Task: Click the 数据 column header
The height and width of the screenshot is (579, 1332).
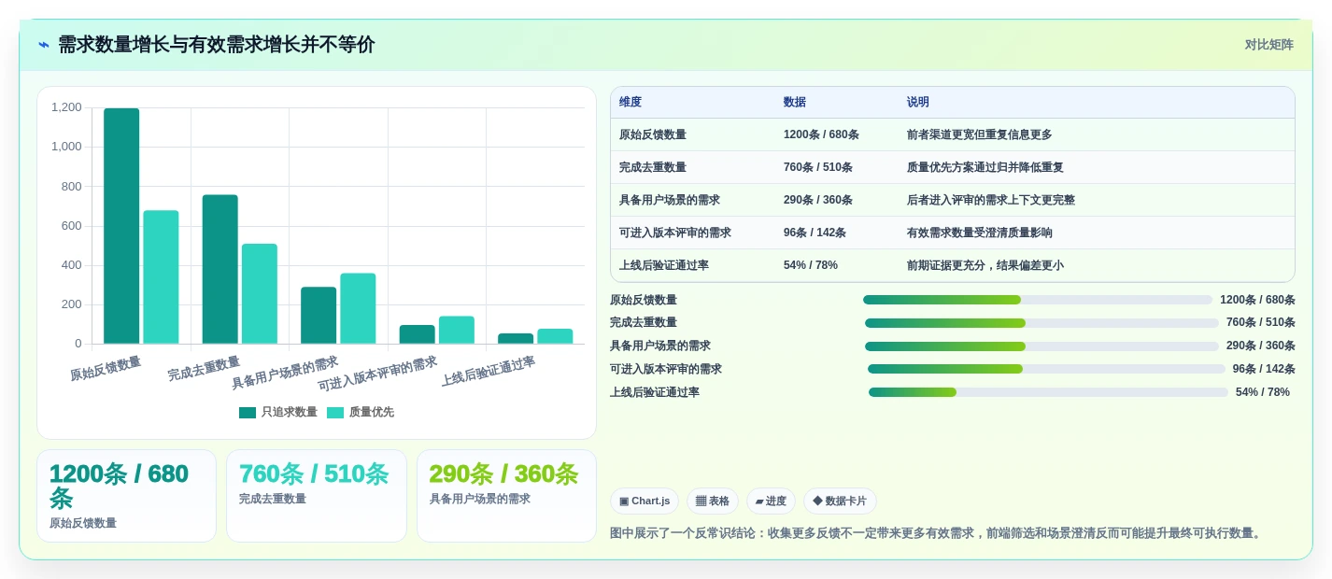Action: (x=795, y=103)
